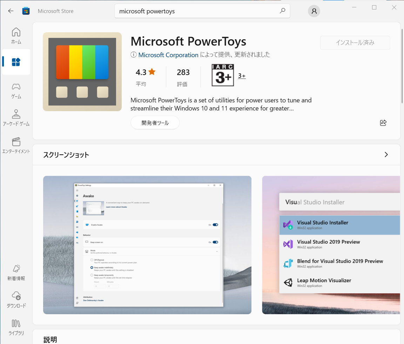Click the インストール済み button
The height and width of the screenshot is (344, 404).
point(355,42)
